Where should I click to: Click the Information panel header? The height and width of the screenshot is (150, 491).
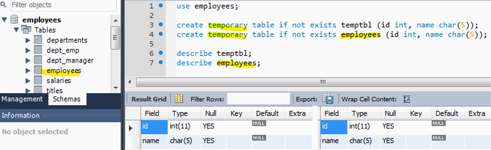(60, 115)
